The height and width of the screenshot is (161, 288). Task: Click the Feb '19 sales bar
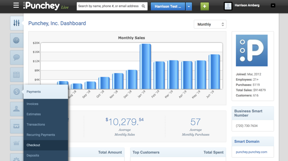tap(159, 75)
